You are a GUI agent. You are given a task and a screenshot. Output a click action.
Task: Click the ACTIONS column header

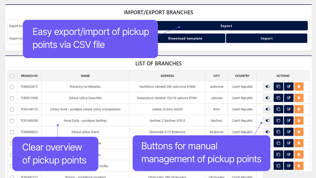(x=283, y=76)
